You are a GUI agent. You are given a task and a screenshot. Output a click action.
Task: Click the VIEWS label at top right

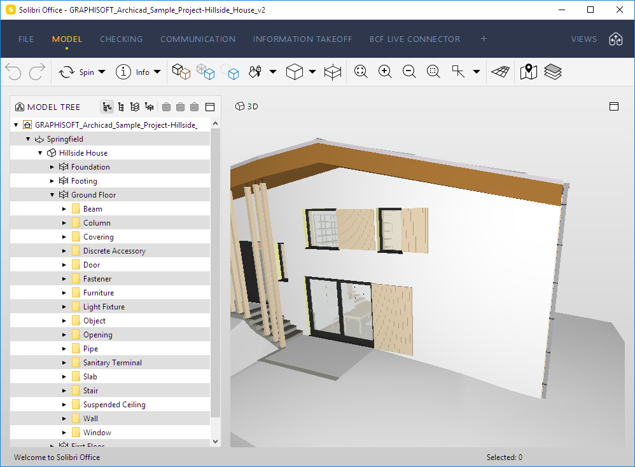click(583, 39)
